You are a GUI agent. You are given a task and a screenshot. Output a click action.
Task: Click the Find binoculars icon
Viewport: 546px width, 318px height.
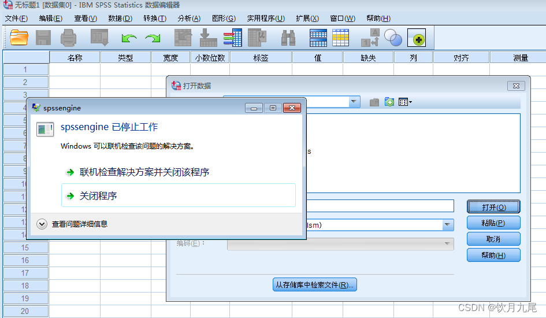click(x=288, y=38)
